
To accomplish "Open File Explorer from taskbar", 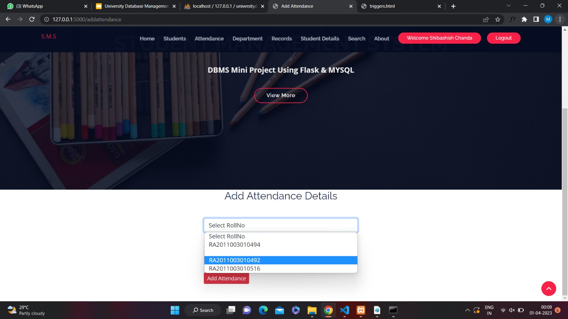I will pos(312,310).
